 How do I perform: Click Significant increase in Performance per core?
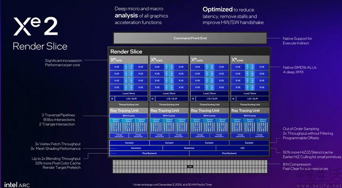[x=63, y=62]
